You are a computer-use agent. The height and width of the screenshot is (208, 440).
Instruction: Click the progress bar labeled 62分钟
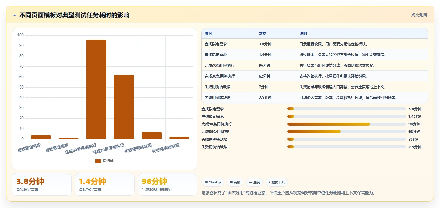tap(346, 131)
